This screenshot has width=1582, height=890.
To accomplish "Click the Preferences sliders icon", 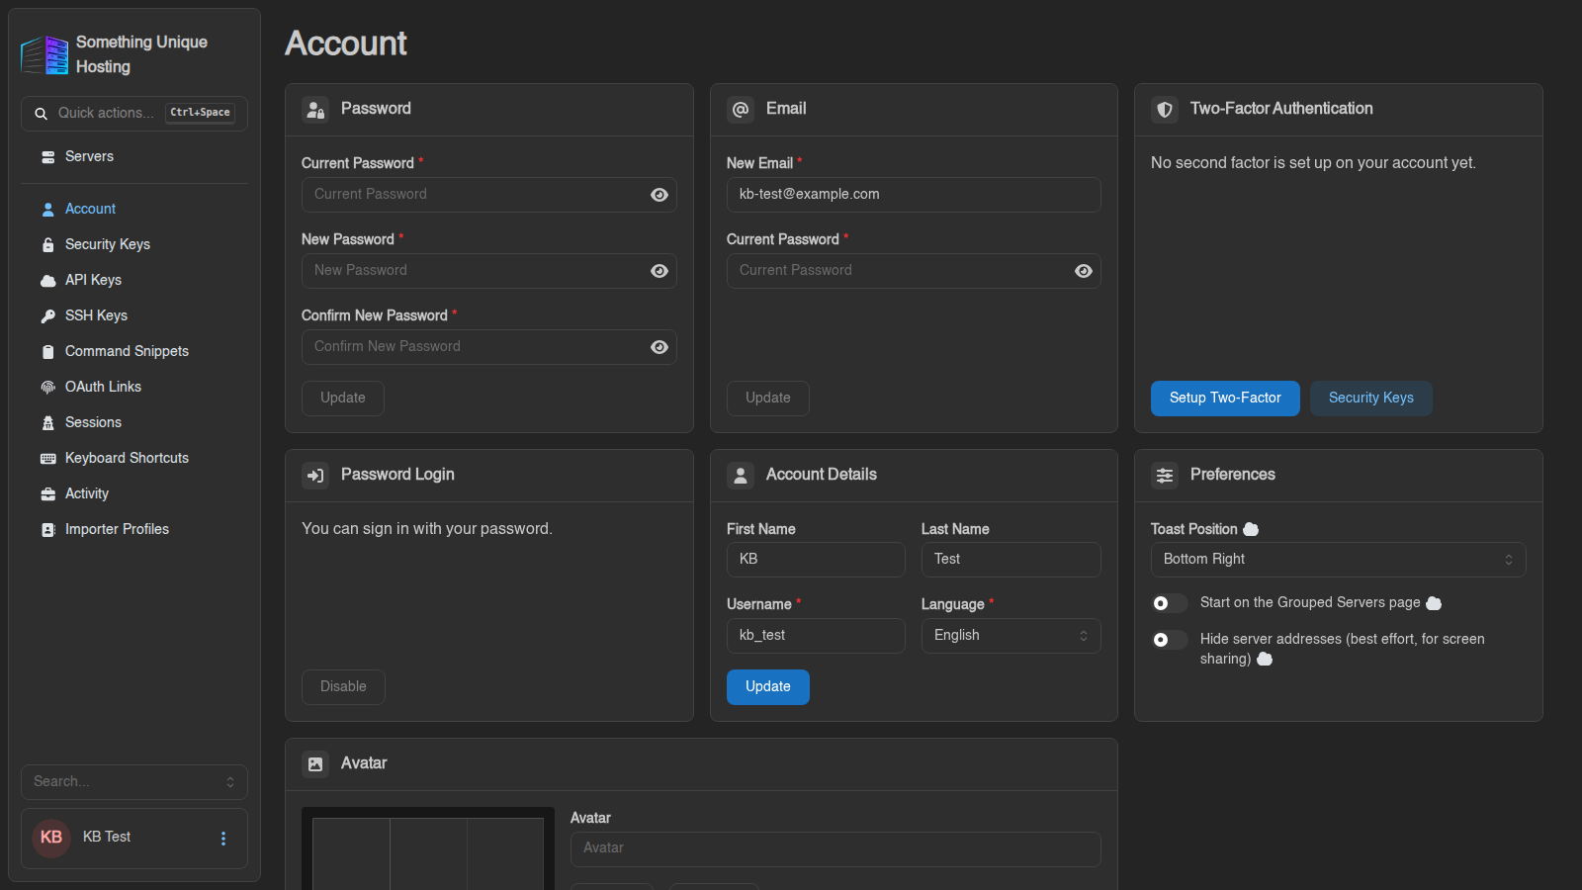I will click(x=1165, y=476).
